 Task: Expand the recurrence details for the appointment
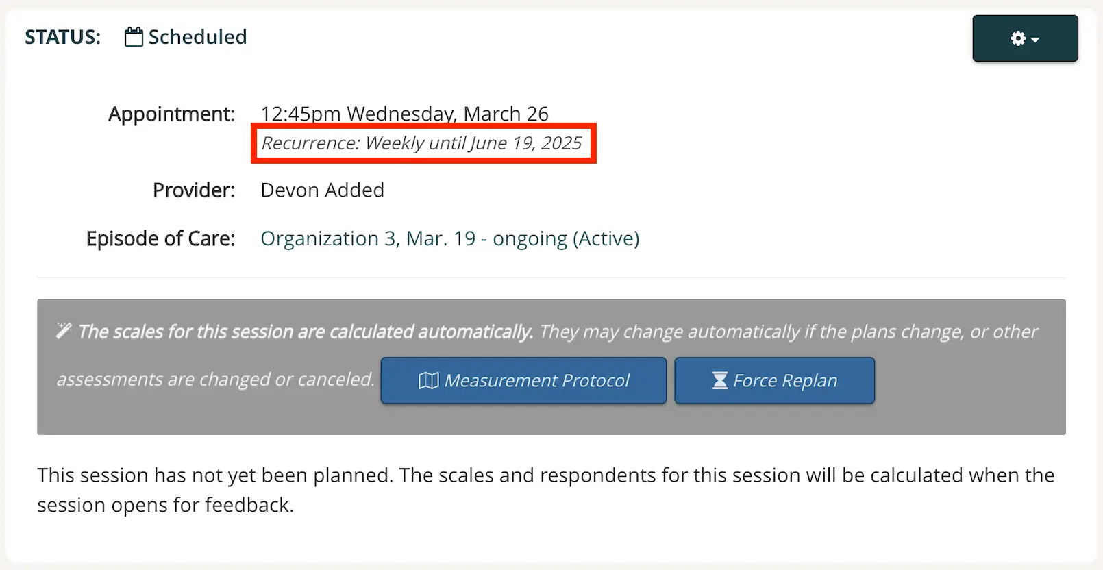pyautogui.click(x=423, y=143)
